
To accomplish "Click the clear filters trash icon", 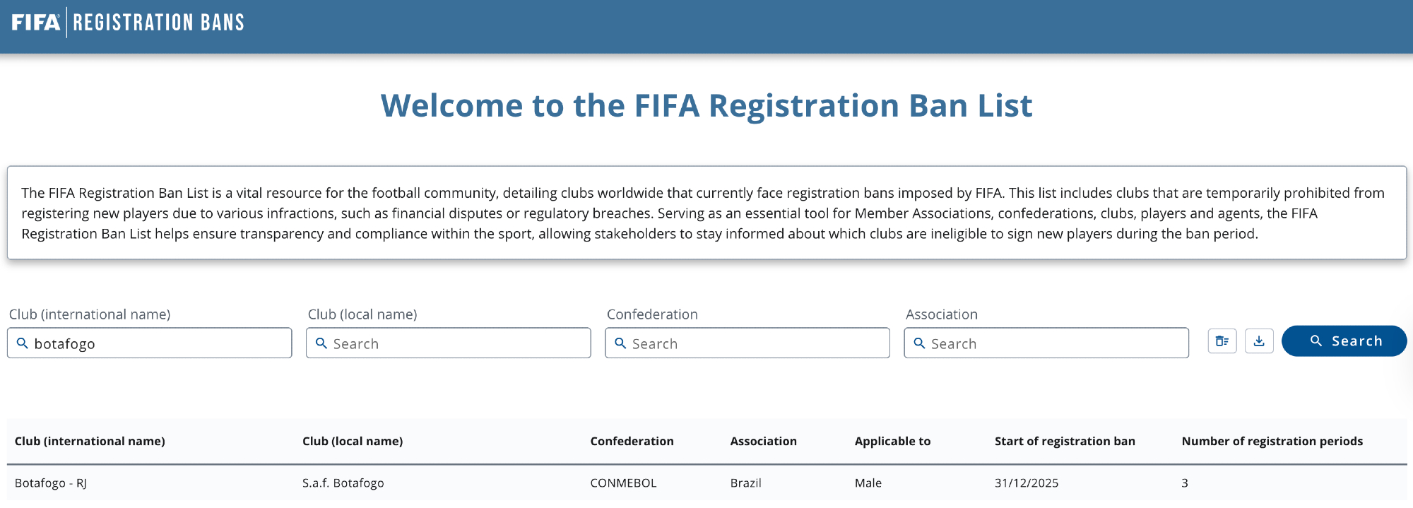I will 1222,341.
